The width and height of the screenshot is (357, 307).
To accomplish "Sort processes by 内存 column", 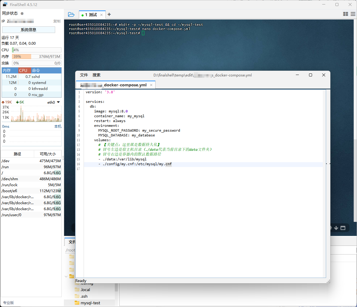I will pos(7,70).
